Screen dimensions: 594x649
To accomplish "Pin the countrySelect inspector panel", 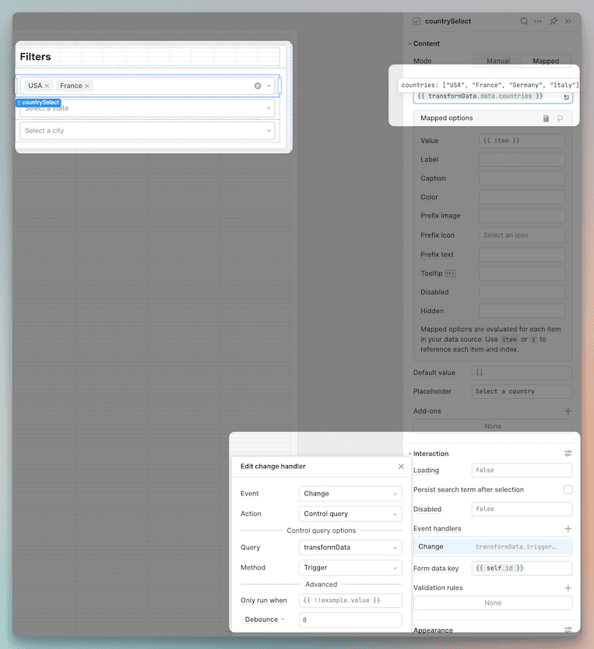I will (554, 21).
